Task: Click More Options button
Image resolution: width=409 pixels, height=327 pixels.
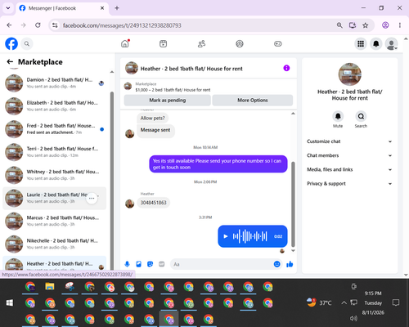Action: pyautogui.click(x=253, y=101)
